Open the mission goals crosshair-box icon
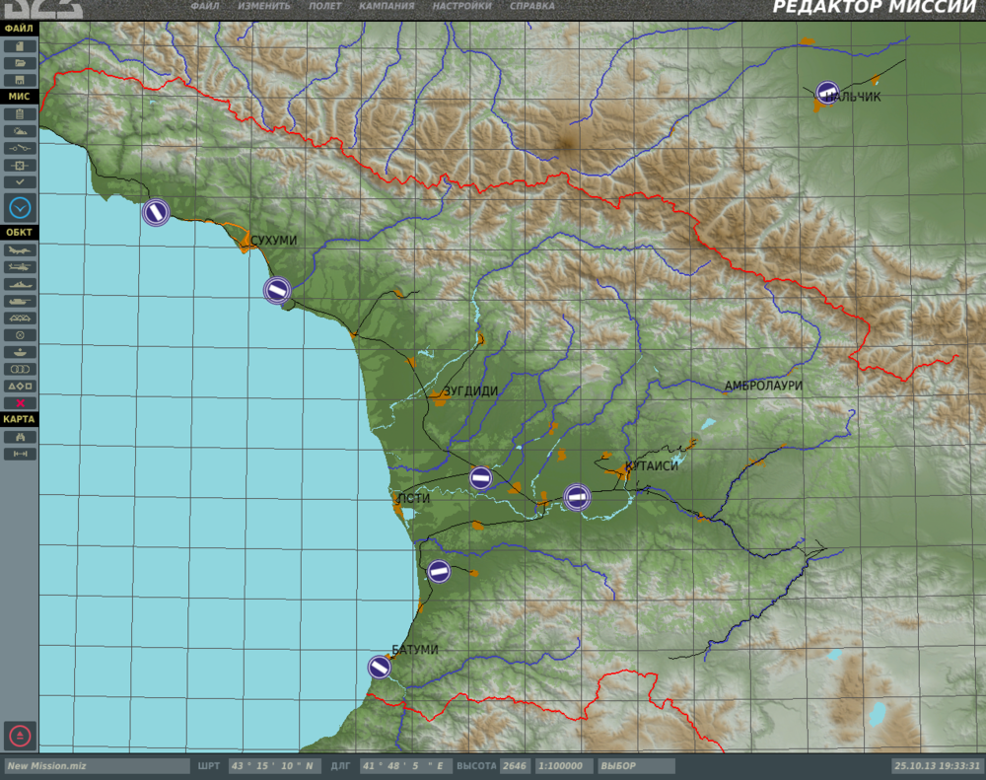Viewport: 986px width, 780px height. coord(20,165)
